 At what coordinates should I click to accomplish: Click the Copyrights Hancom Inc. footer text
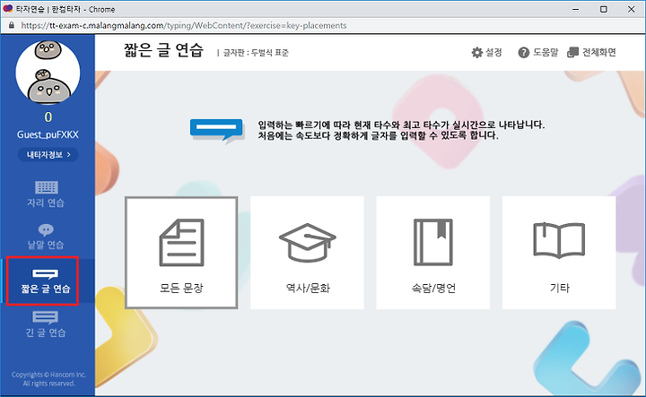click(x=48, y=379)
